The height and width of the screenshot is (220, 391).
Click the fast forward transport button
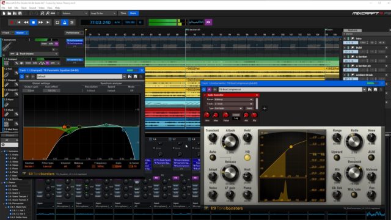coord(40,23)
